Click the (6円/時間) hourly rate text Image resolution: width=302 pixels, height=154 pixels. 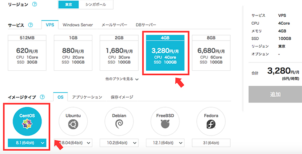pyautogui.click(x=290, y=79)
